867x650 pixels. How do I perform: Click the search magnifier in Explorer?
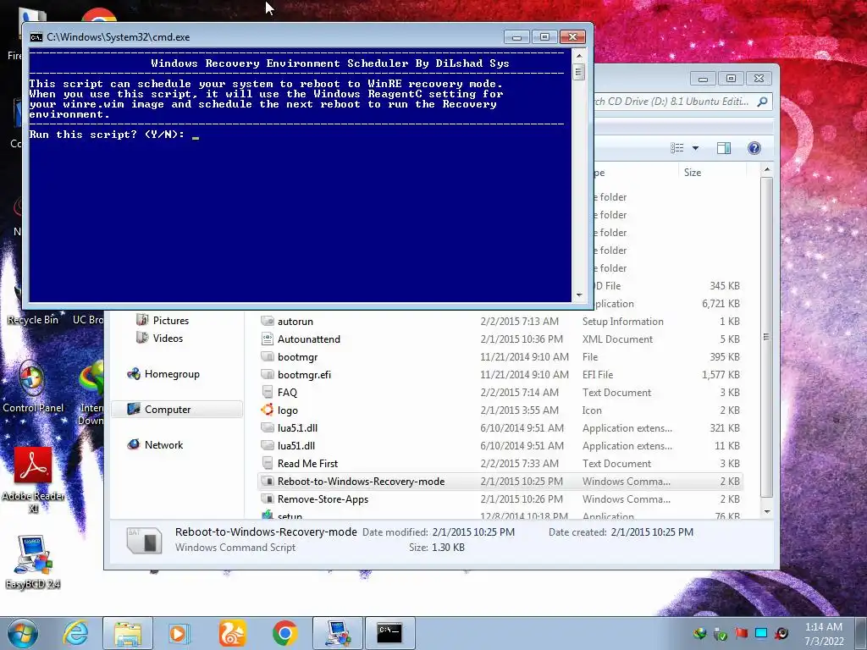[x=763, y=102]
